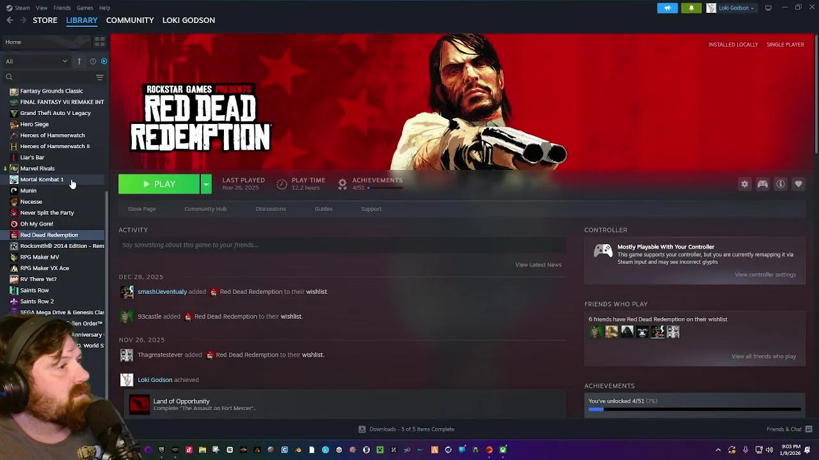The width and height of the screenshot is (819, 460).
Task: Toggle the sort by recent activity clock icon
Action: (93, 61)
